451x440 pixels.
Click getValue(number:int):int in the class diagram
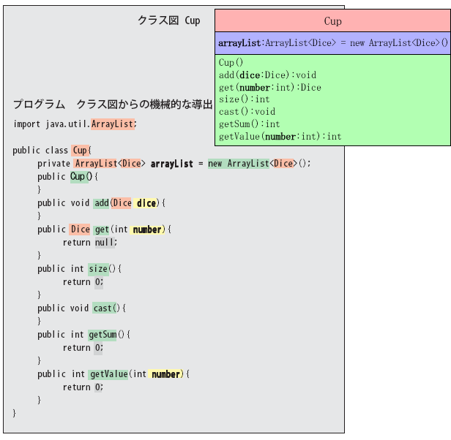[x=280, y=137]
